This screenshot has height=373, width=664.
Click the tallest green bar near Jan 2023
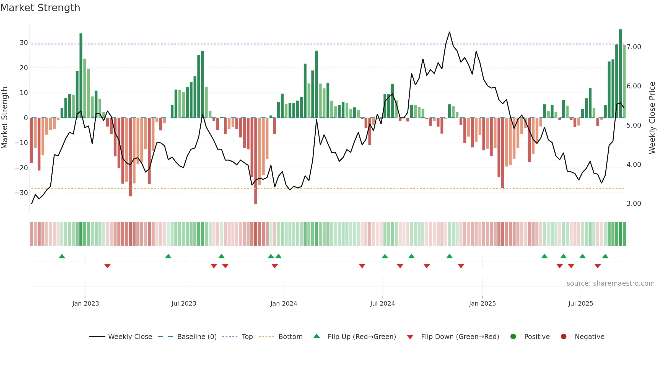[x=81, y=75]
